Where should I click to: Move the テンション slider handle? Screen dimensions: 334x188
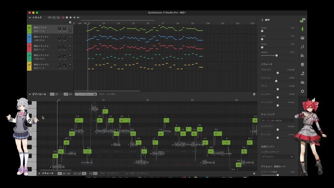click(276, 81)
